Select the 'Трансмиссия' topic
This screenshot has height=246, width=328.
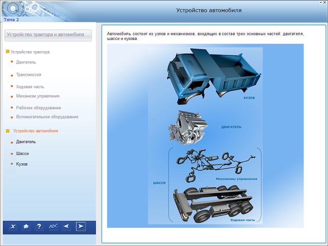[29, 74]
